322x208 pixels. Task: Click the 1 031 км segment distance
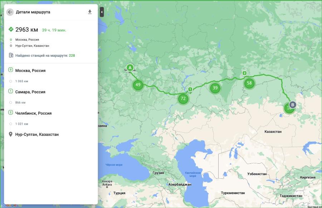[21, 124]
